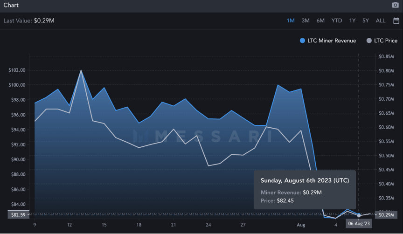The height and width of the screenshot is (234, 403).
Task: Select the YTD time range
Action: tap(337, 21)
